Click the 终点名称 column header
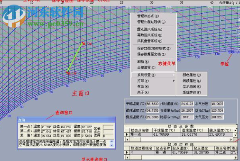The height and width of the screenshot is (161, 240). click(222, 148)
